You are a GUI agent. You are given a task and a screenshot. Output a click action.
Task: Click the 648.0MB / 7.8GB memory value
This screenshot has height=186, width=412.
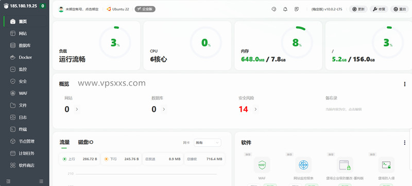tap(263, 59)
